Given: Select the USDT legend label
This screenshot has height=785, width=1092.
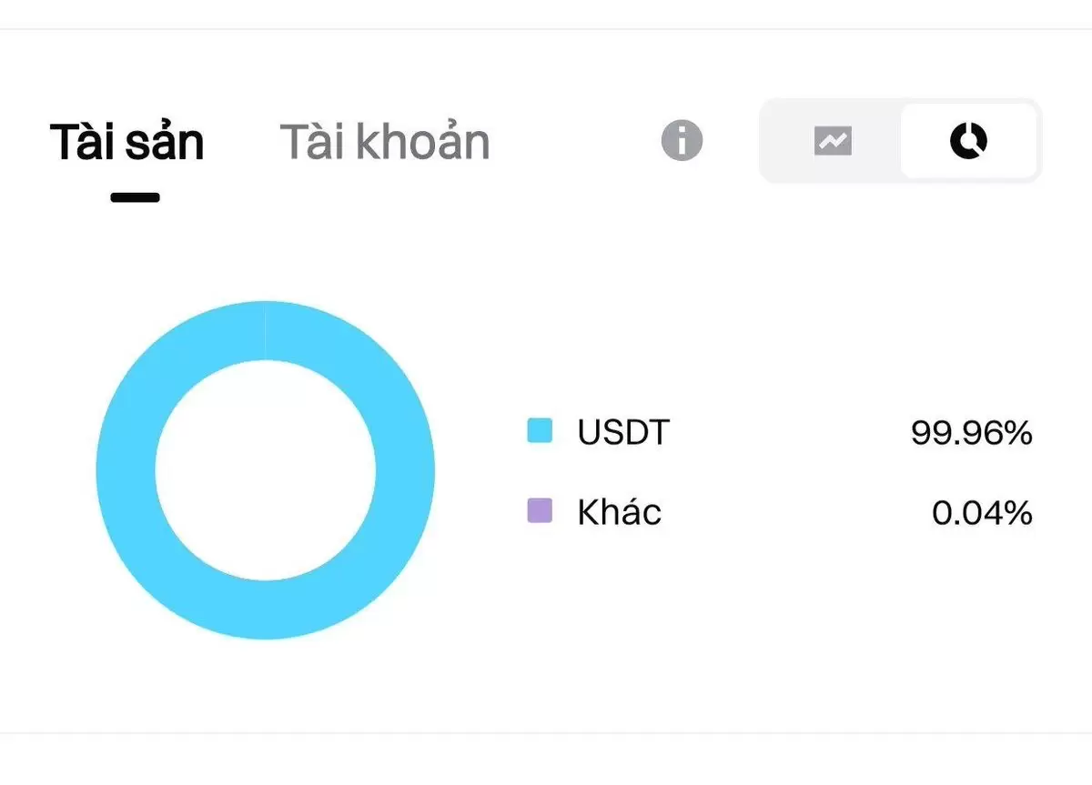Looking at the screenshot, I should click(623, 432).
